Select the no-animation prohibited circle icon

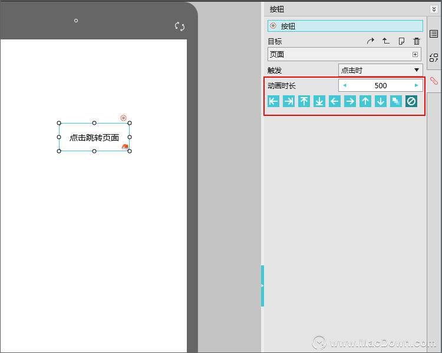tap(411, 101)
